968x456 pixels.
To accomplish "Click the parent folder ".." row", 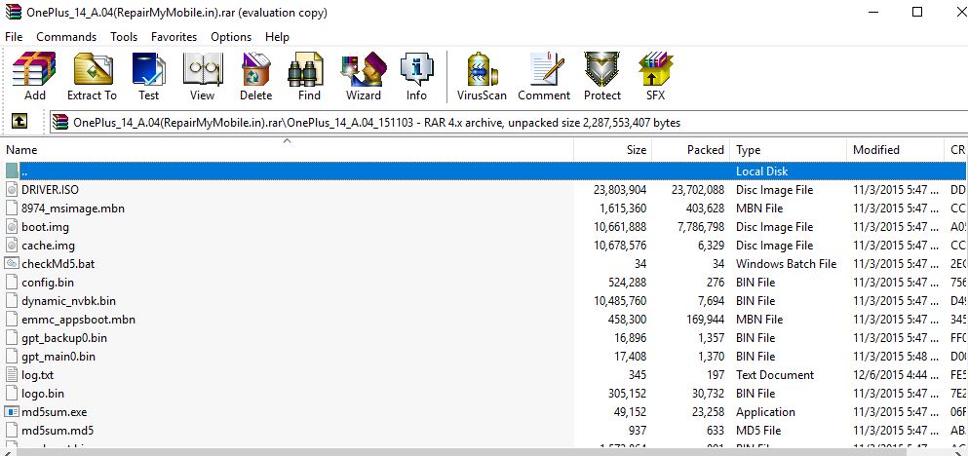I will [x=292, y=171].
